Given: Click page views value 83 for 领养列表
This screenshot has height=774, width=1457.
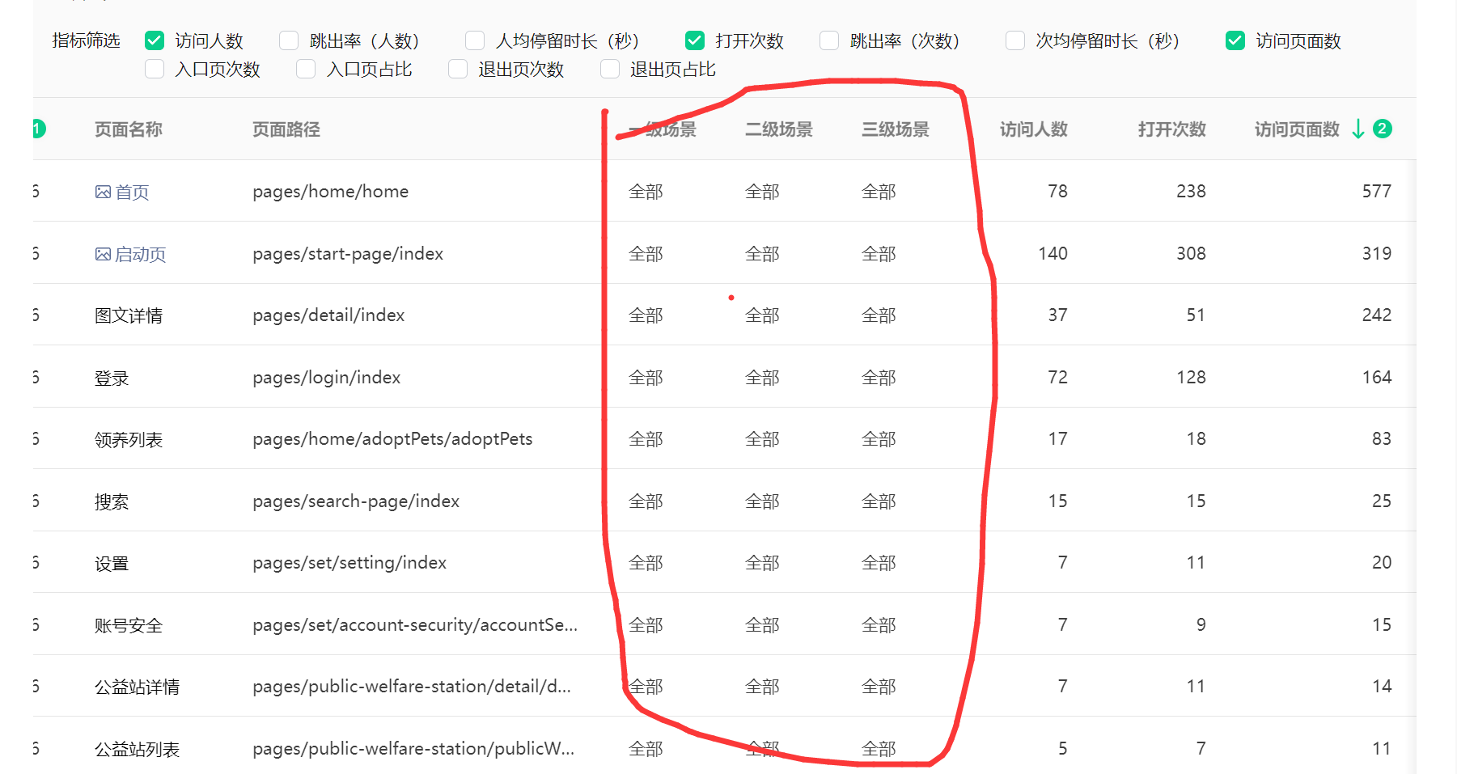Looking at the screenshot, I should pos(1382,439).
